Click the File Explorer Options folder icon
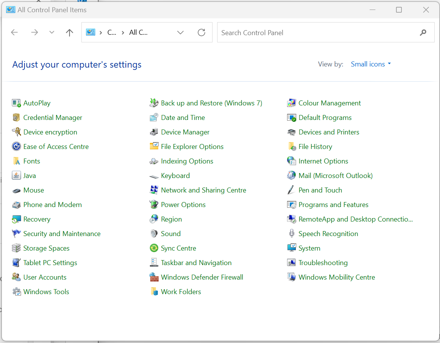 click(x=154, y=147)
